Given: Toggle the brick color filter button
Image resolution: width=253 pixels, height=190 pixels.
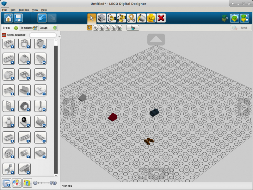Looking at the screenshot, I should pyautogui.click(x=17, y=183).
